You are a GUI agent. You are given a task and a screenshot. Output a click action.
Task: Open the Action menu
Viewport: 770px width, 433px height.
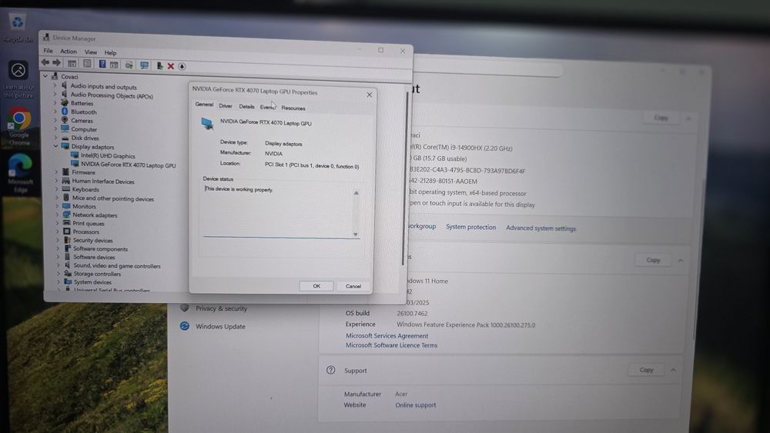(x=69, y=51)
